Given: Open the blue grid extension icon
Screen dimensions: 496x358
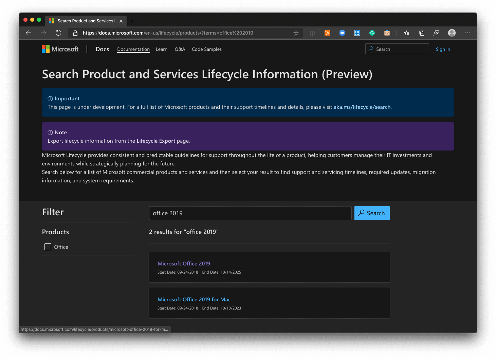Looking at the screenshot, I should click(357, 33).
